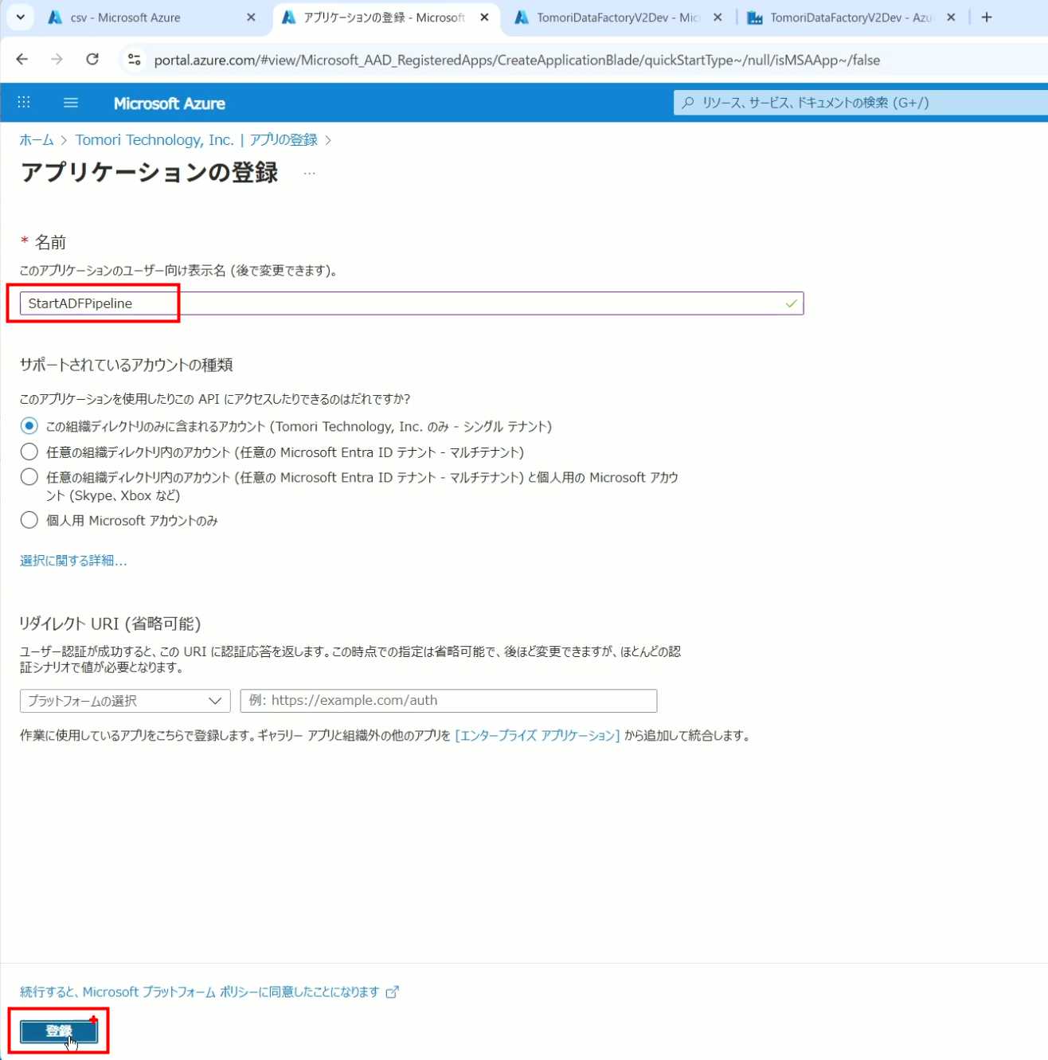Go back using browser back arrow
This screenshot has width=1048, height=1060.
pyautogui.click(x=22, y=60)
